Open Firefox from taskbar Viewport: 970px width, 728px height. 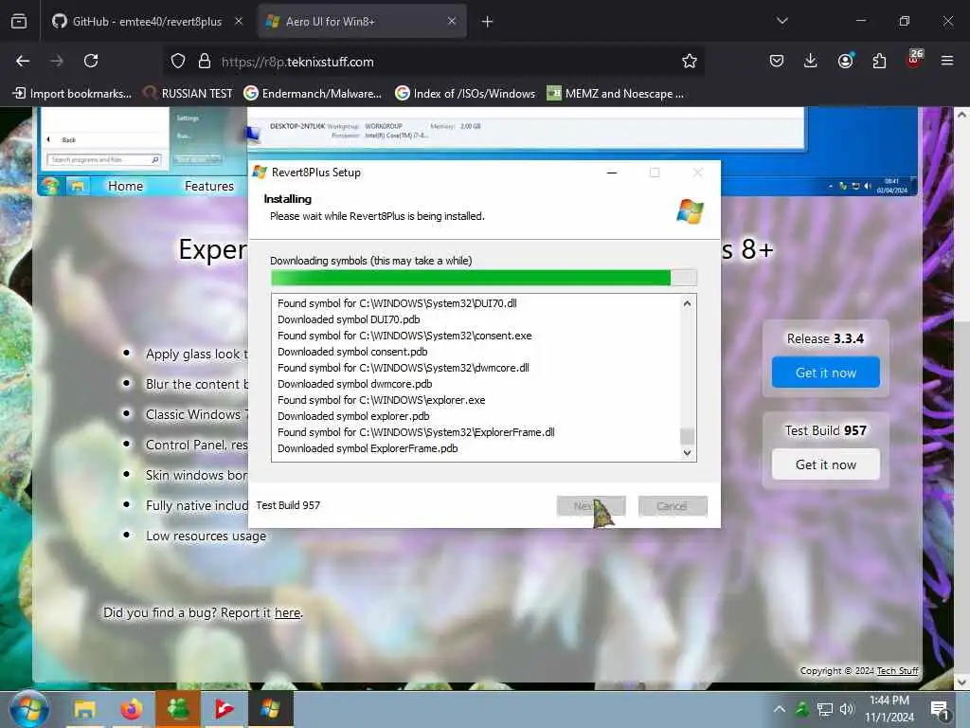coord(131,709)
